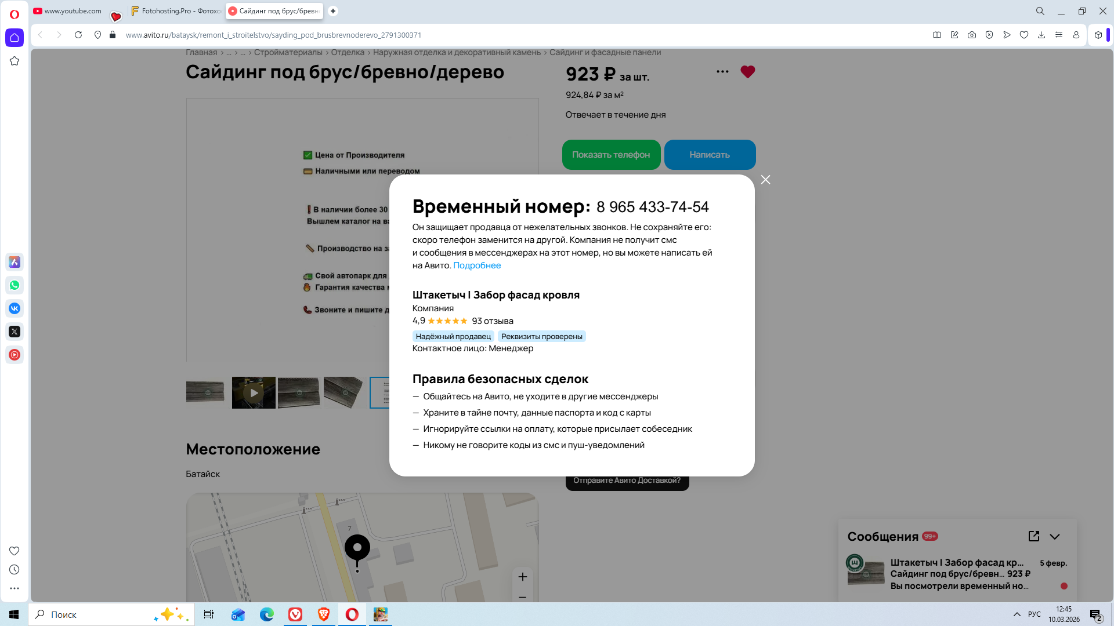Switch to the www.youtube.com tab
The width and height of the screenshot is (1114, 626).
pyautogui.click(x=70, y=11)
